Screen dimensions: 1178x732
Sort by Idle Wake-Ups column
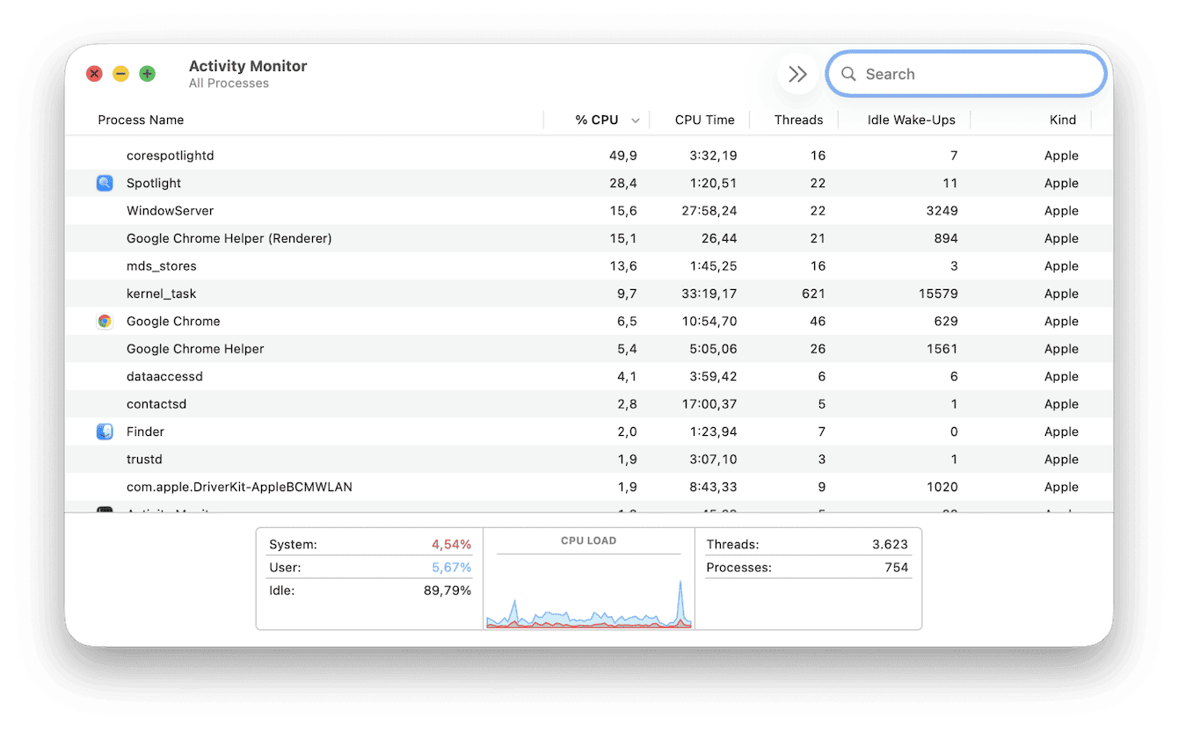coord(912,120)
